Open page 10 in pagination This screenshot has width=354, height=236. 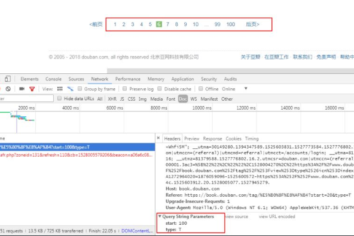(196, 24)
